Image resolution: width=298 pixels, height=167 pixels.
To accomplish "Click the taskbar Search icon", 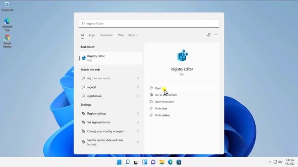I will 128,162.
